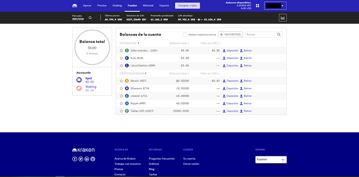Favorite the US Dollar (USD) star
The height and width of the screenshot is (177, 359).
click(x=121, y=50)
